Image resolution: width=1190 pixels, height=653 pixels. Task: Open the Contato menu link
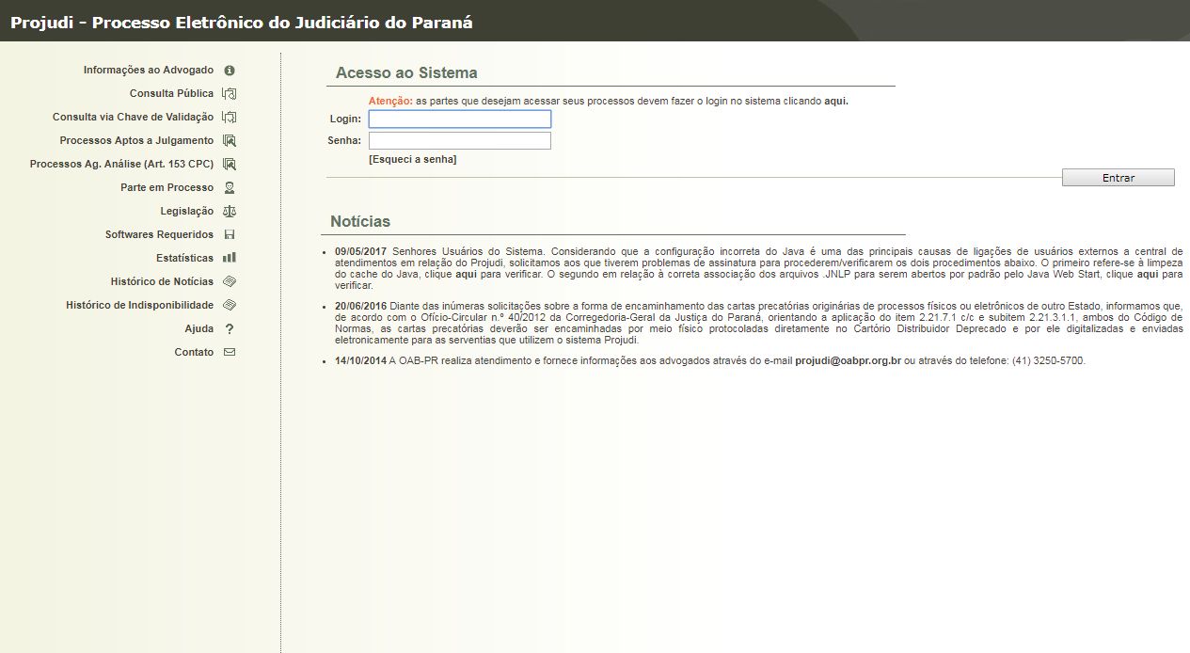(194, 353)
